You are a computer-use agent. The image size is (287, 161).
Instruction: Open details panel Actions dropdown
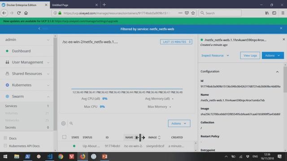(x=273, y=55)
